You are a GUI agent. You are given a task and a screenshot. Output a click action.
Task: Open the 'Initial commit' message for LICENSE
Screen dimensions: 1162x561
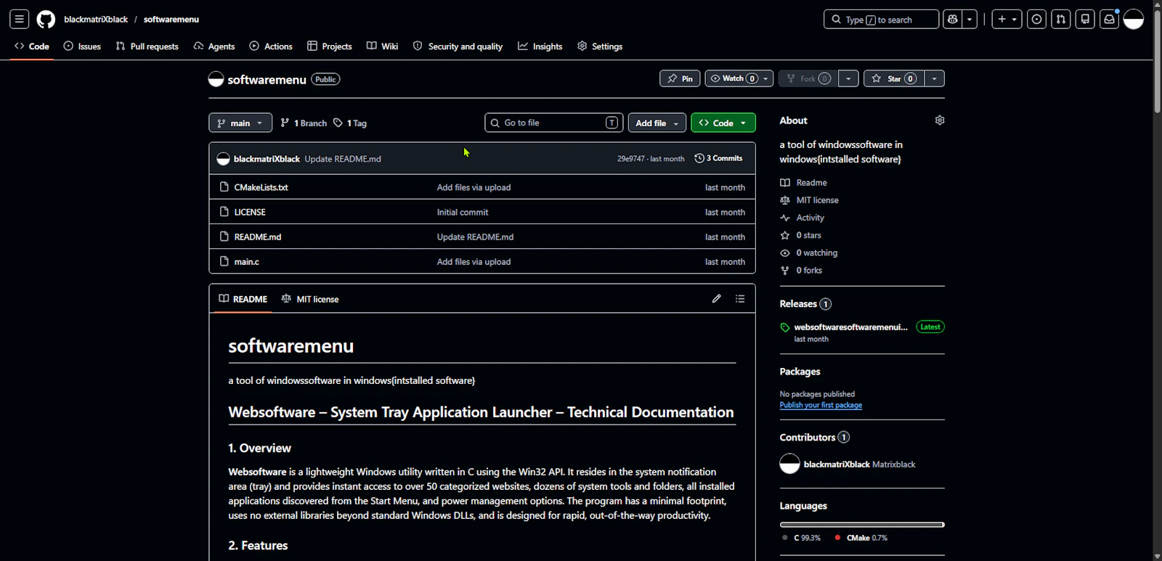tap(463, 213)
